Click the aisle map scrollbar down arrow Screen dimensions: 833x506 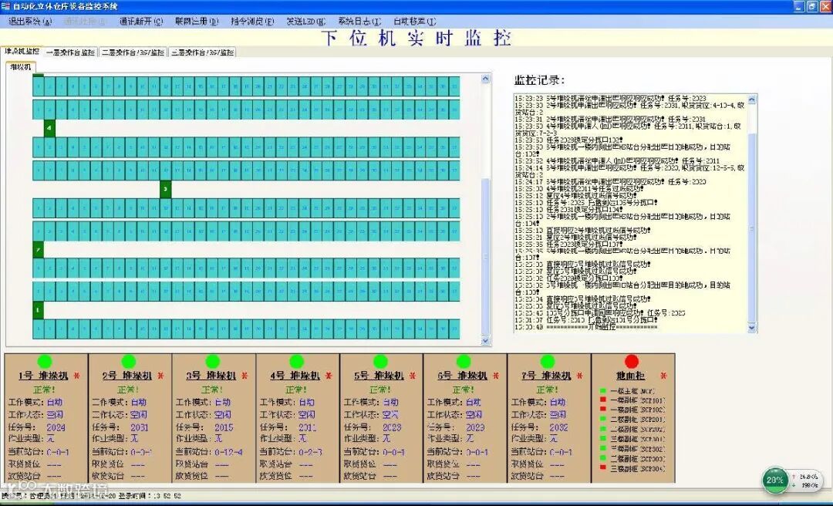486,341
